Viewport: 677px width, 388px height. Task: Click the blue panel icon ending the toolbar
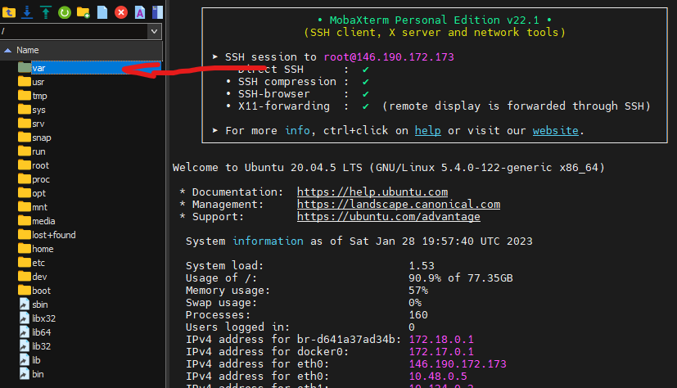[157, 11]
